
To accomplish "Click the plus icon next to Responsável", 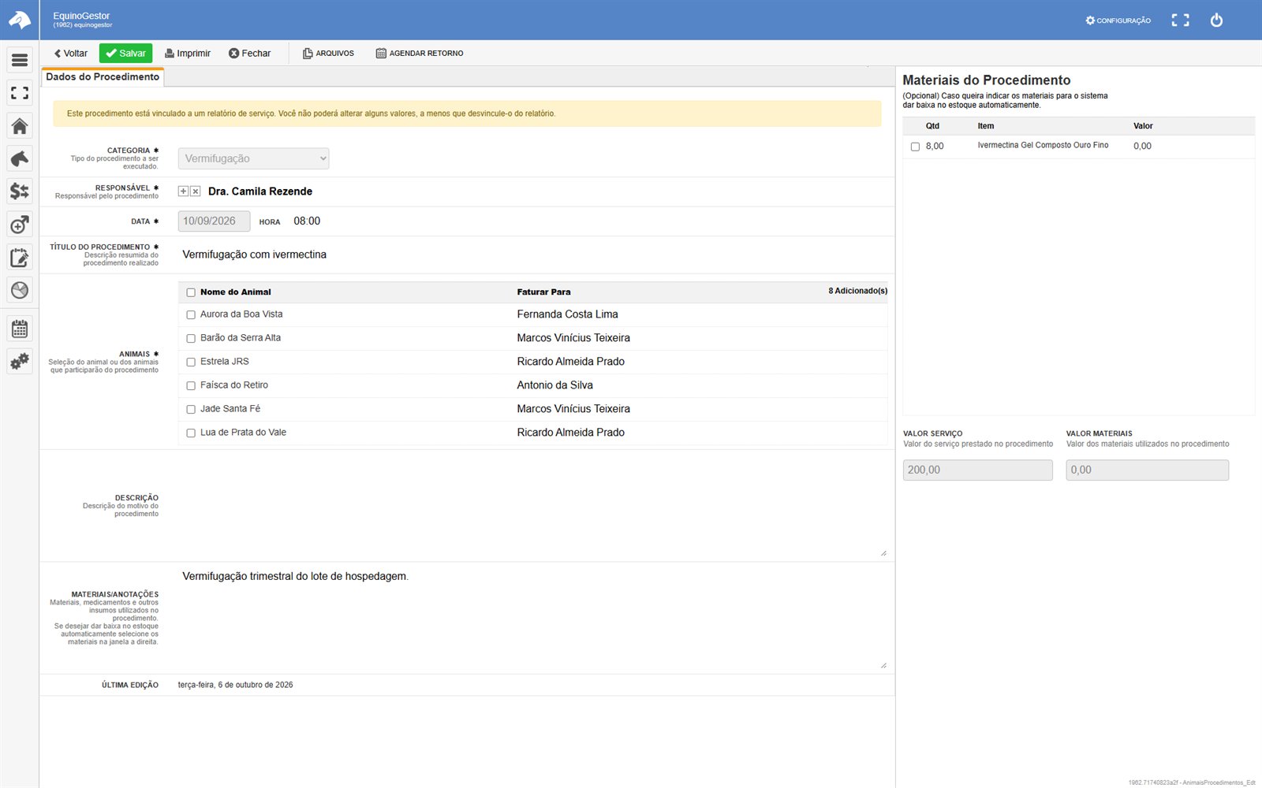I will tap(183, 191).
